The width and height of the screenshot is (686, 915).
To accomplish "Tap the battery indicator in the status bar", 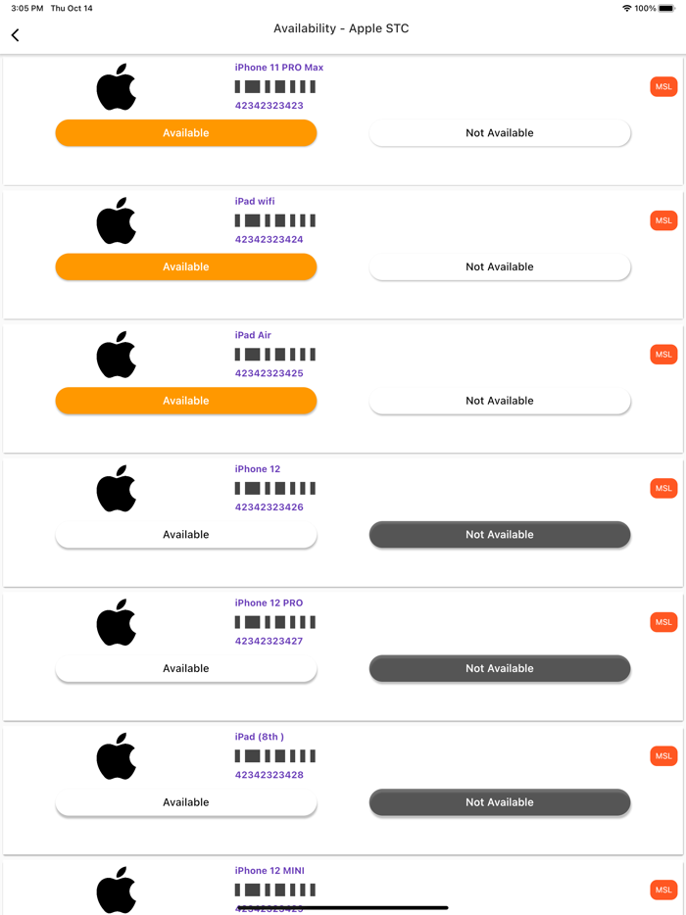I will coord(669,8).
